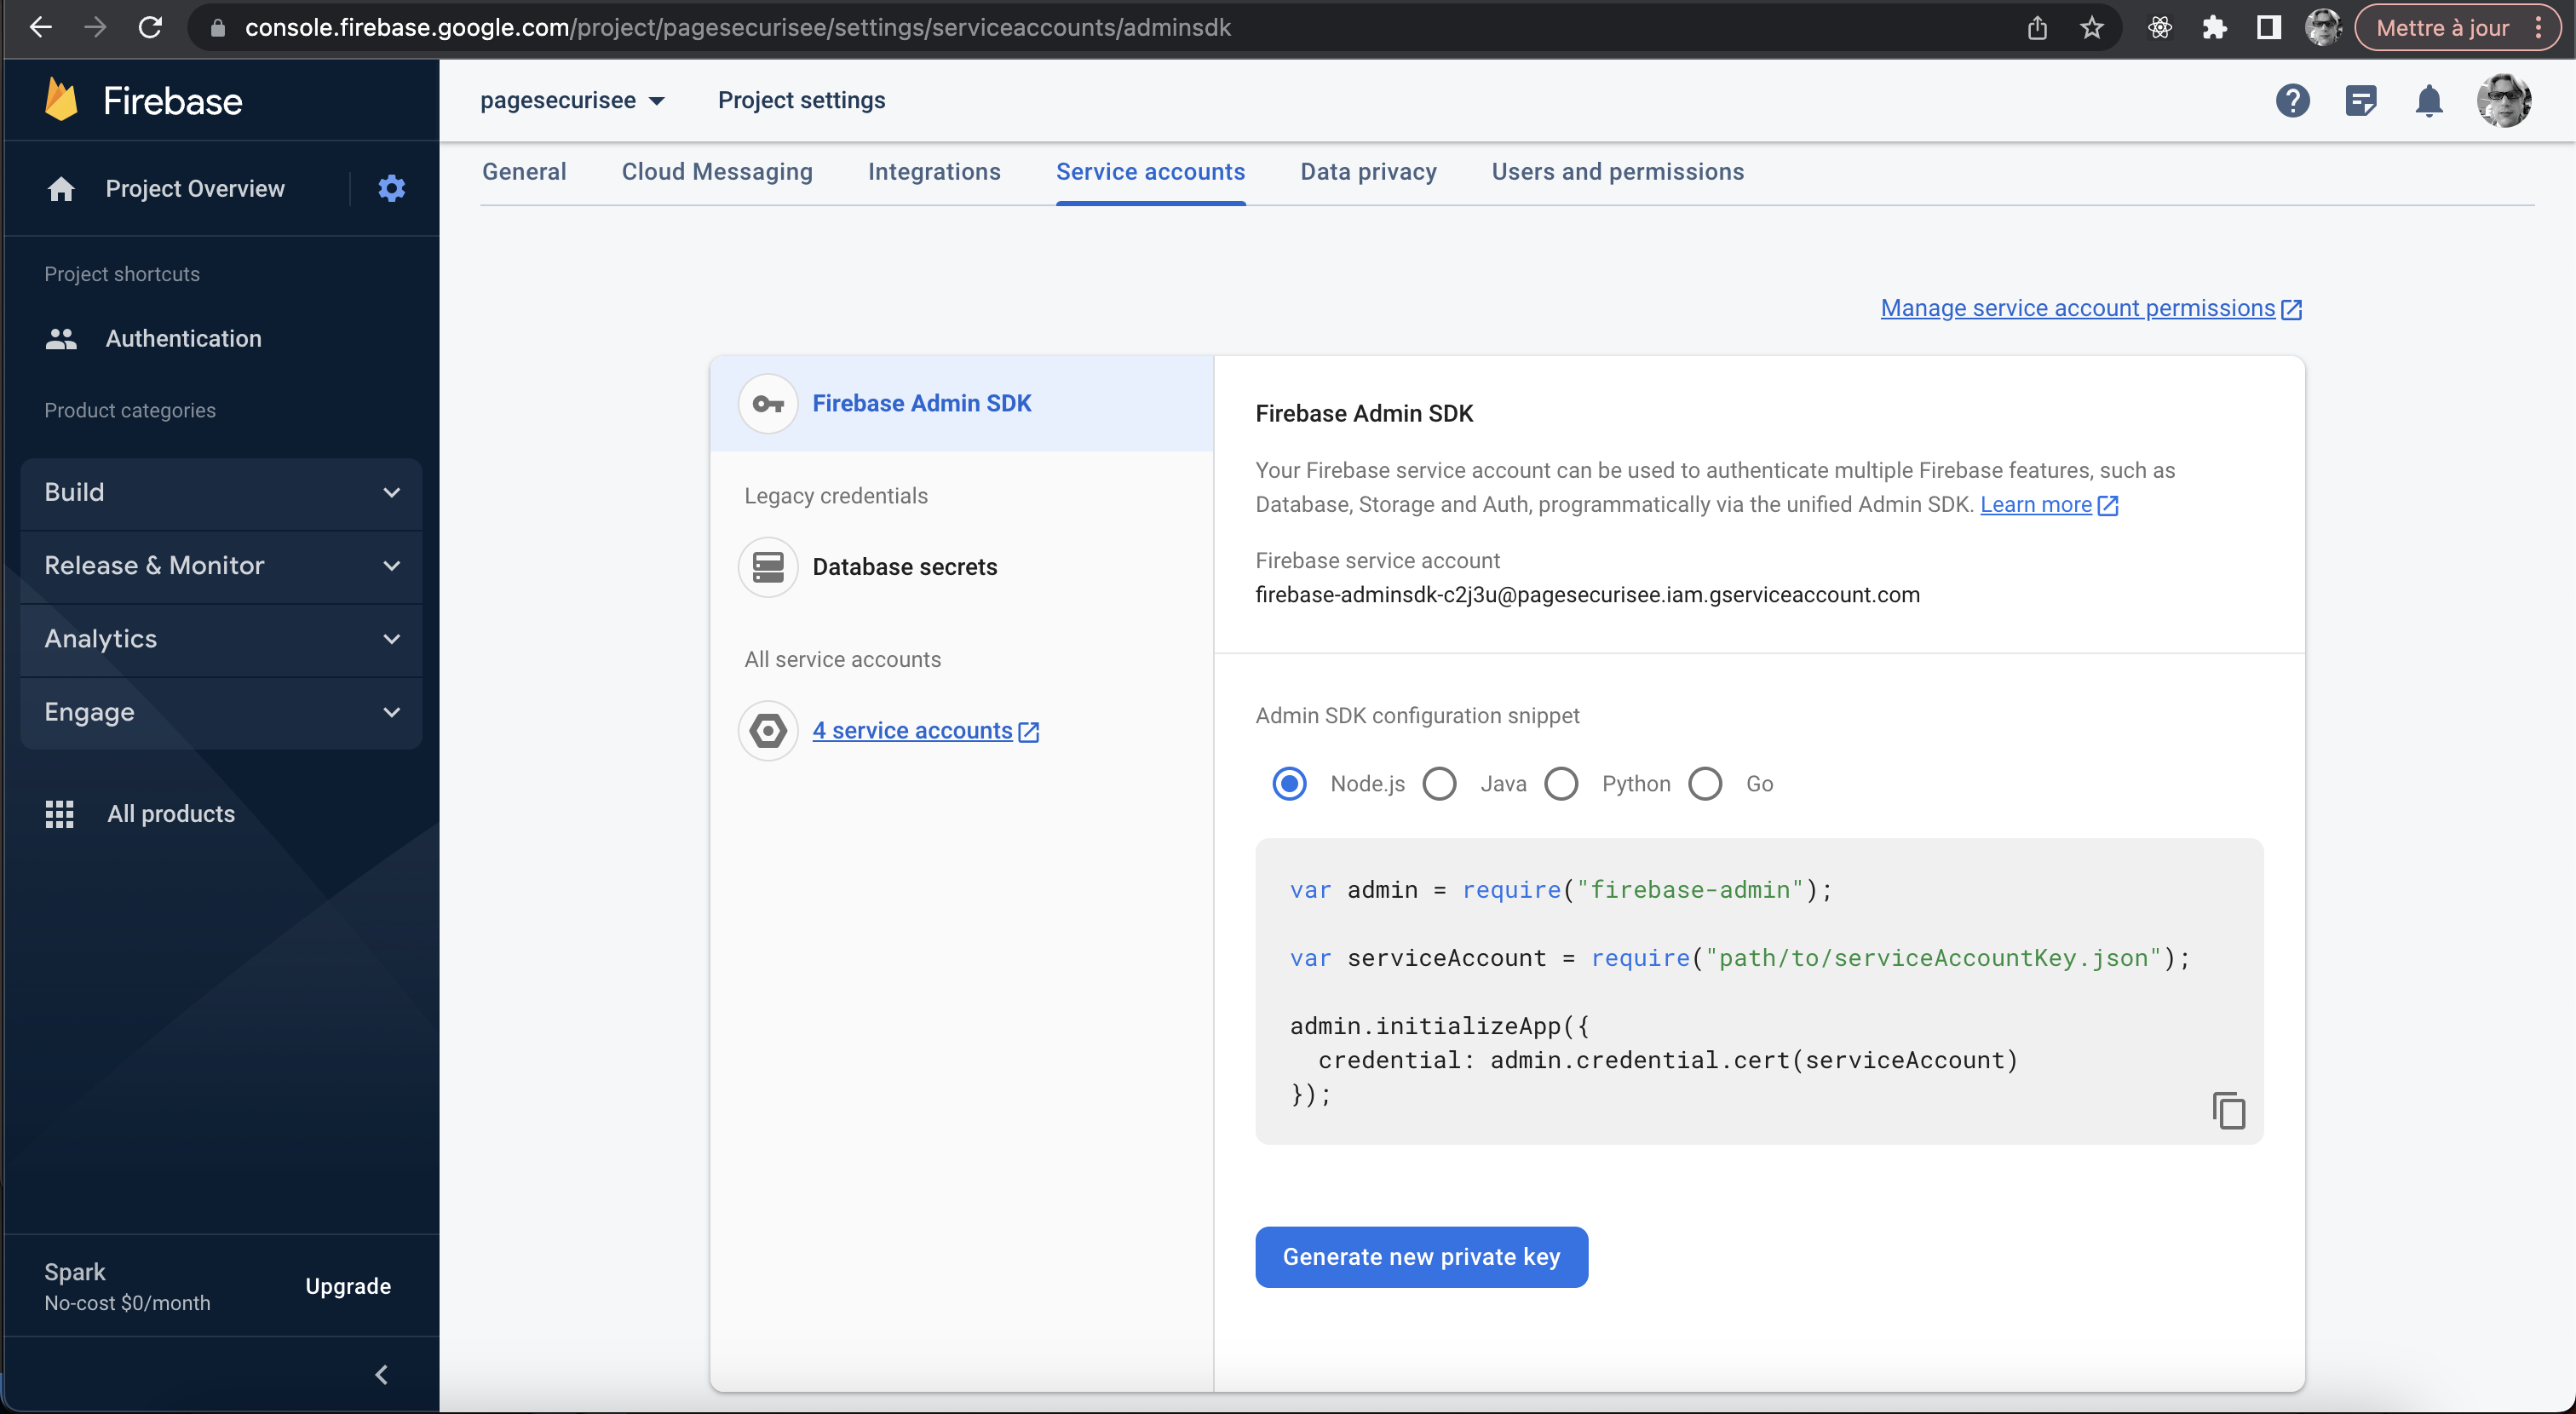Open the pagesecurisee project dropdown
The width and height of the screenshot is (2576, 1414).
[x=572, y=100]
